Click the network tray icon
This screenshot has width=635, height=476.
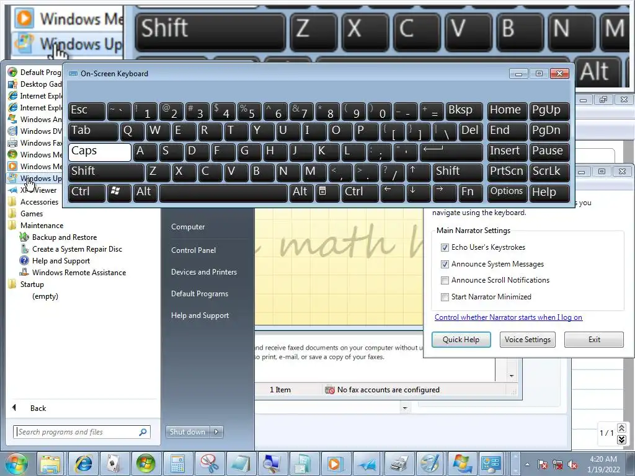pos(557,464)
